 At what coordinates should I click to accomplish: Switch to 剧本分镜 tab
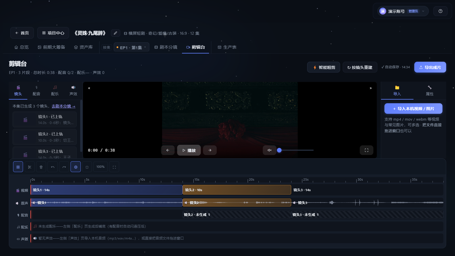[166, 47]
